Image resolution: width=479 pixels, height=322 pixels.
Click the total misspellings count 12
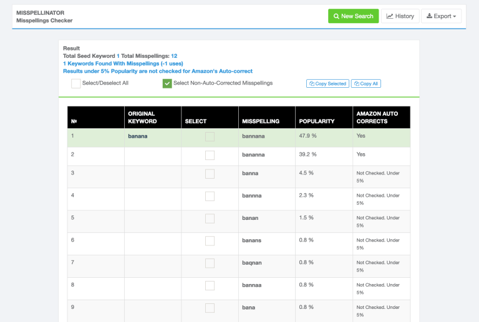tap(174, 56)
